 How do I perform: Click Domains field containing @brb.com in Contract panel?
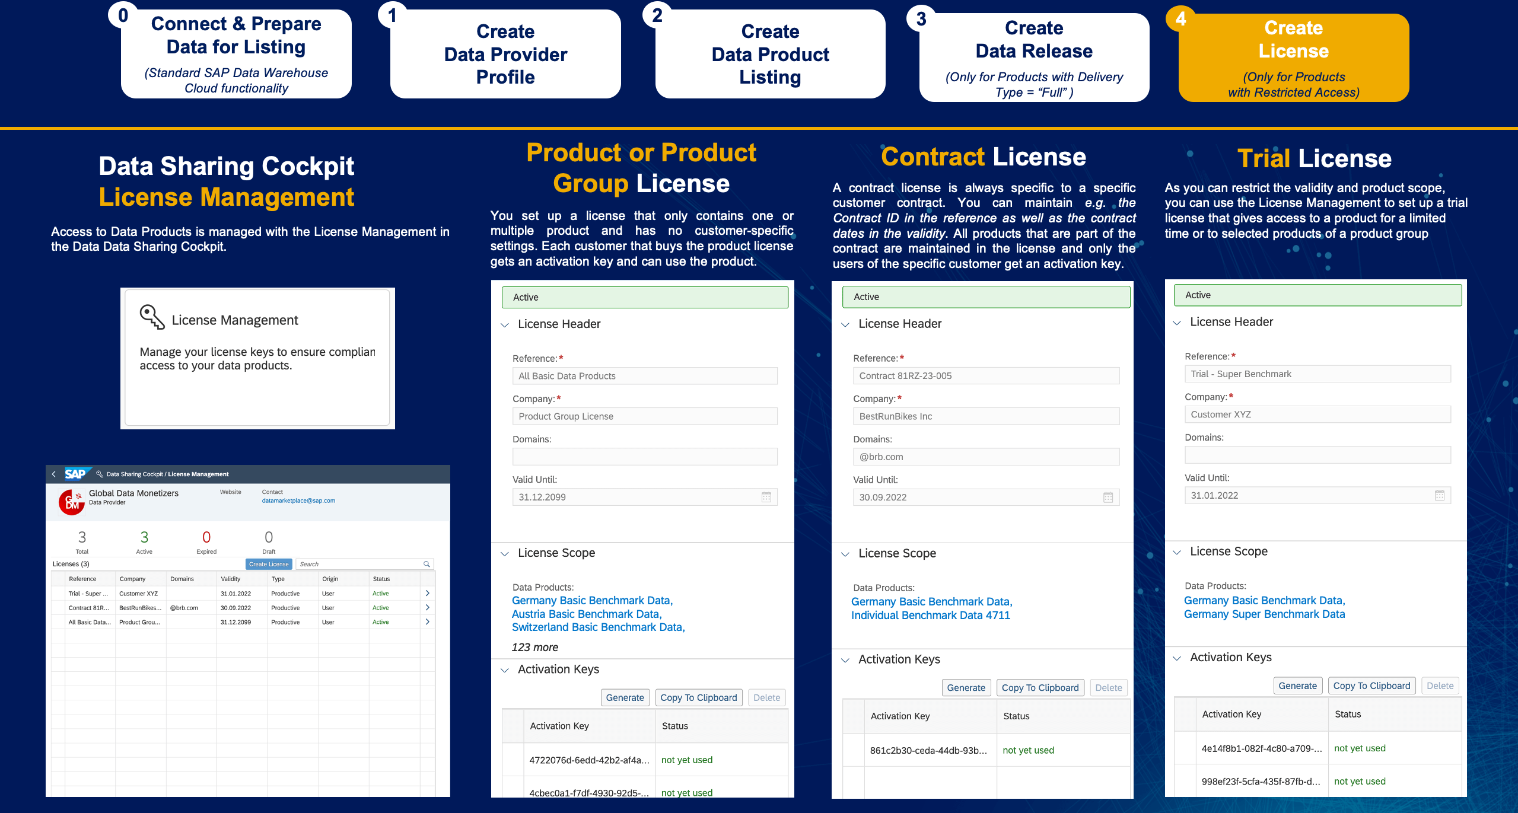pyautogui.click(x=986, y=457)
